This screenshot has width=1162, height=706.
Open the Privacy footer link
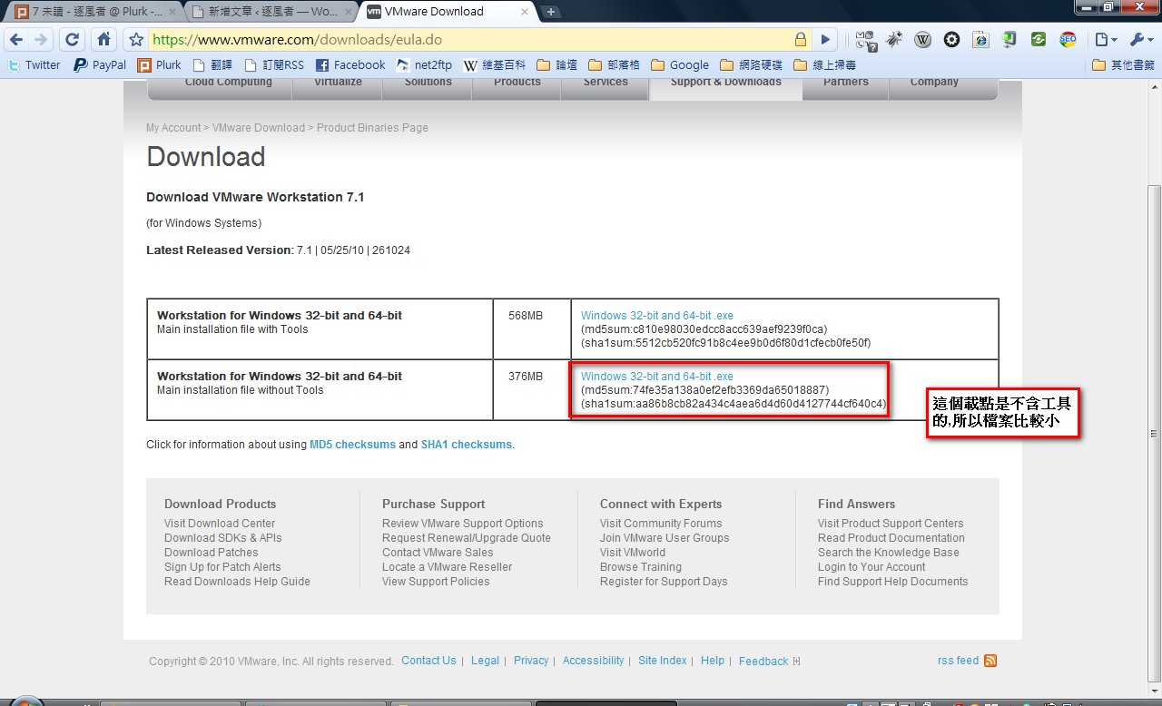click(531, 661)
